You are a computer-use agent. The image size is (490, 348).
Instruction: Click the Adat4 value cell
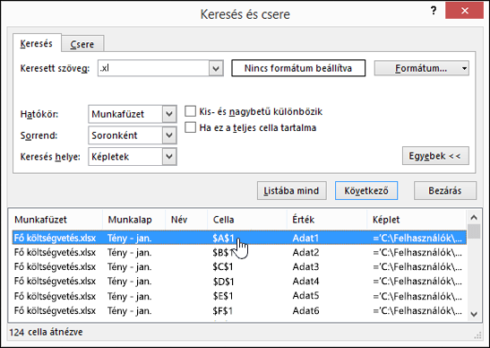pyautogui.click(x=305, y=282)
